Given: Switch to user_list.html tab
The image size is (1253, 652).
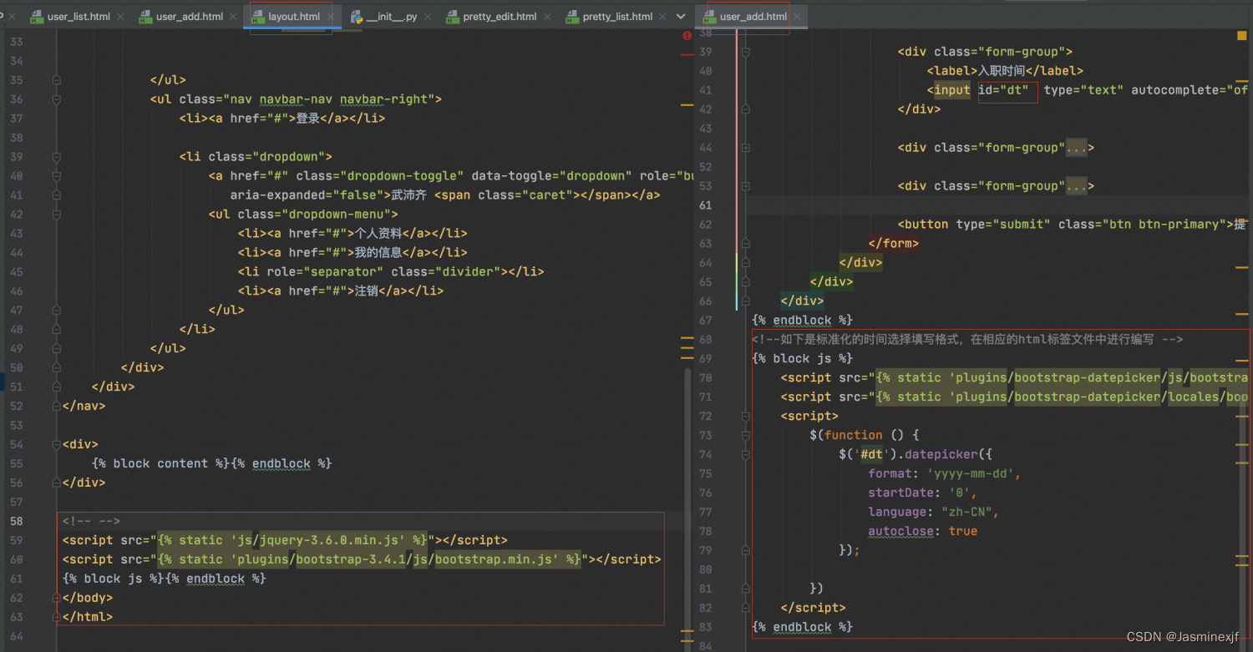Looking at the screenshot, I should 78,17.
